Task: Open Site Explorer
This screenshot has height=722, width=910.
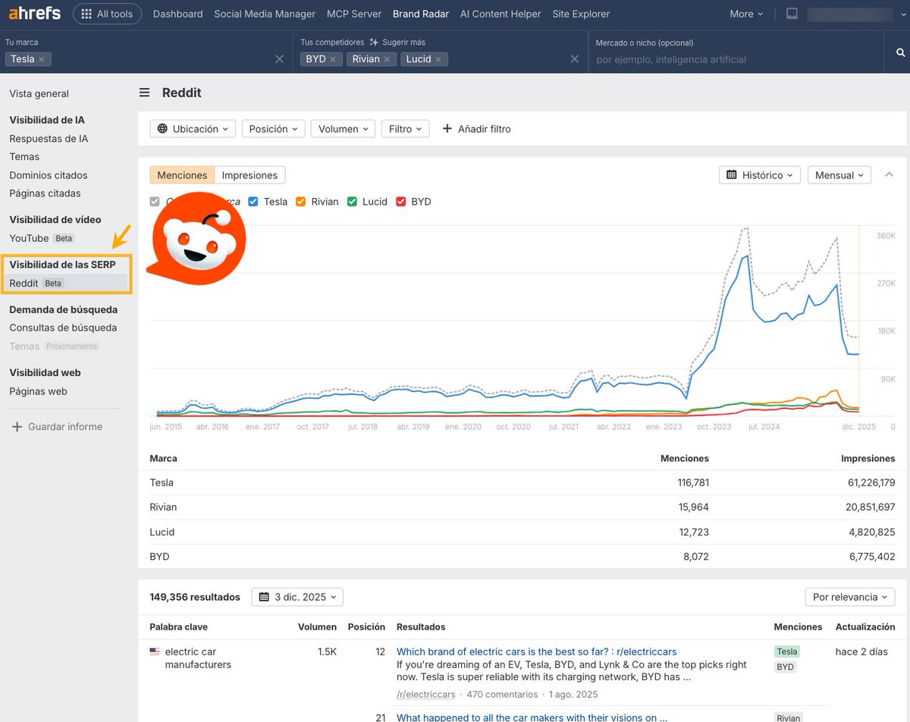Action: coord(581,14)
